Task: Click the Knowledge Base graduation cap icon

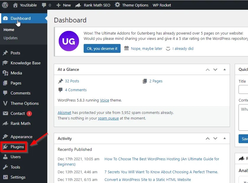Action: [x=5, y=63]
